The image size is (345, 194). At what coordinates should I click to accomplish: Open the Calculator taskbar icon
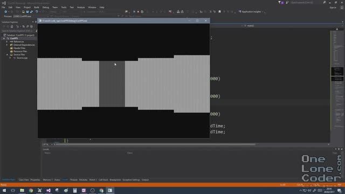[75, 190]
